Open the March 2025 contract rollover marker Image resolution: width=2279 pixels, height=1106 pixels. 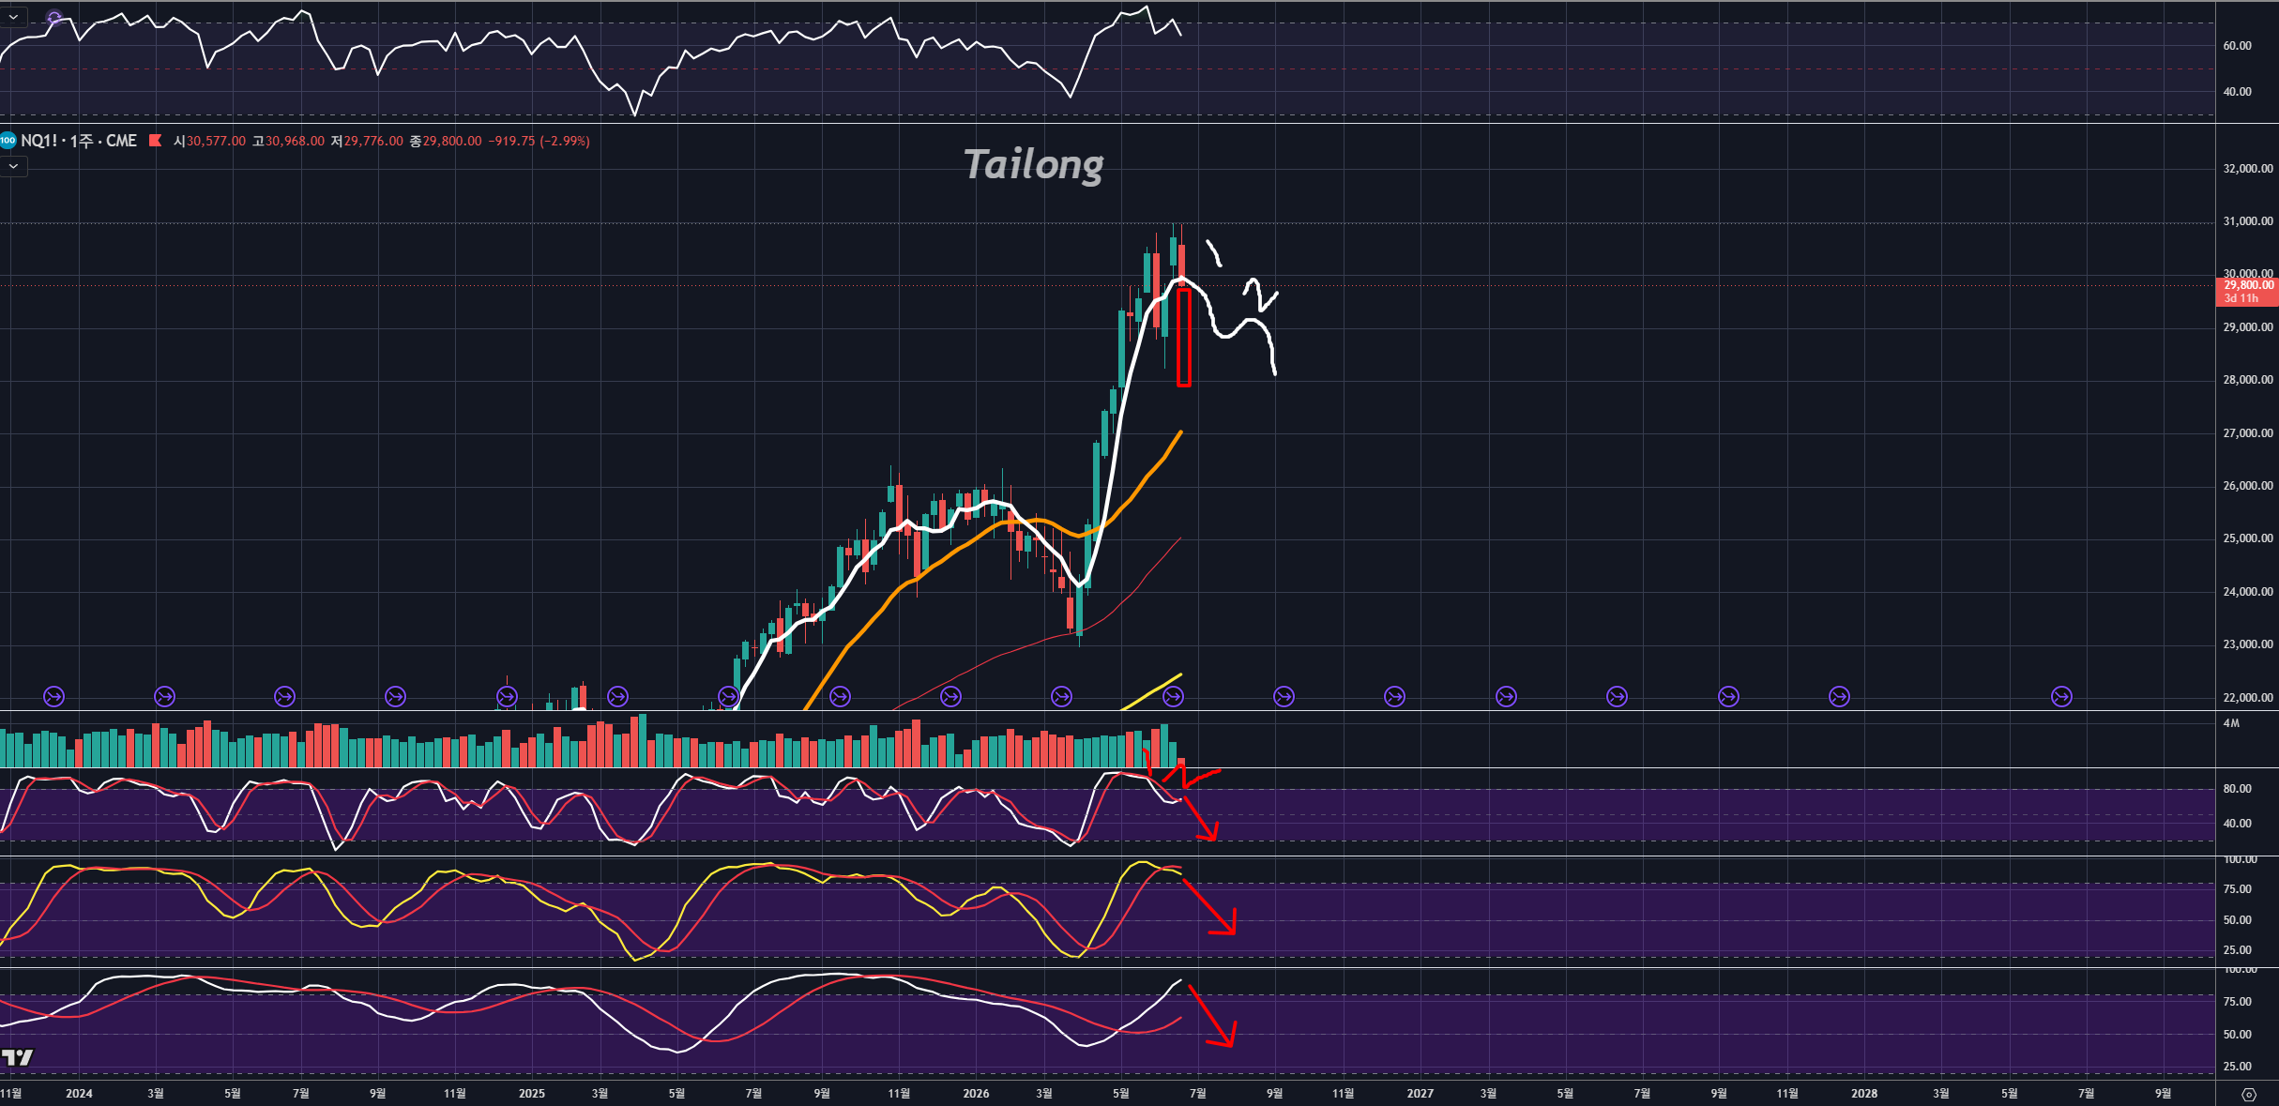coord(617,697)
